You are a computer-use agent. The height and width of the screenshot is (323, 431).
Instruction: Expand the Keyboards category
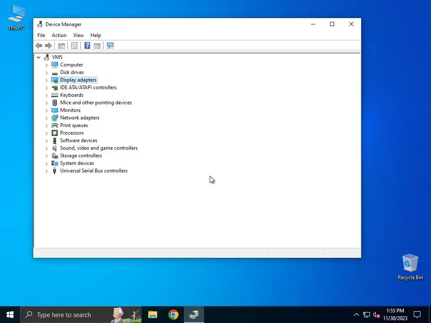(46, 95)
